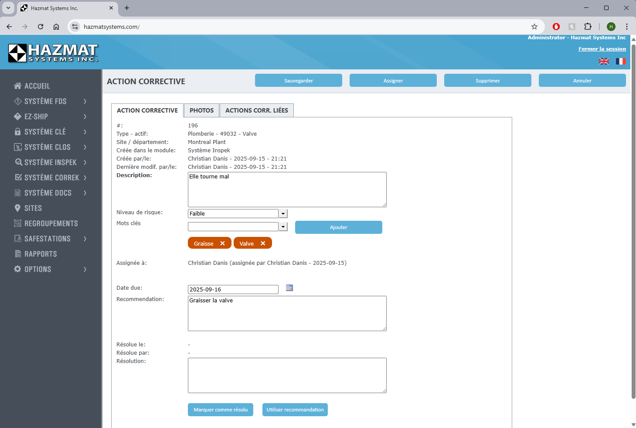Remove the Valve keyword tag
This screenshot has height=428, width=636.
click(x=263, y=243)
